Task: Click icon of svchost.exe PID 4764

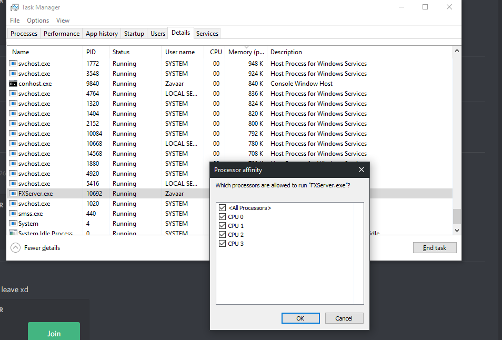Action: (13, 94)
